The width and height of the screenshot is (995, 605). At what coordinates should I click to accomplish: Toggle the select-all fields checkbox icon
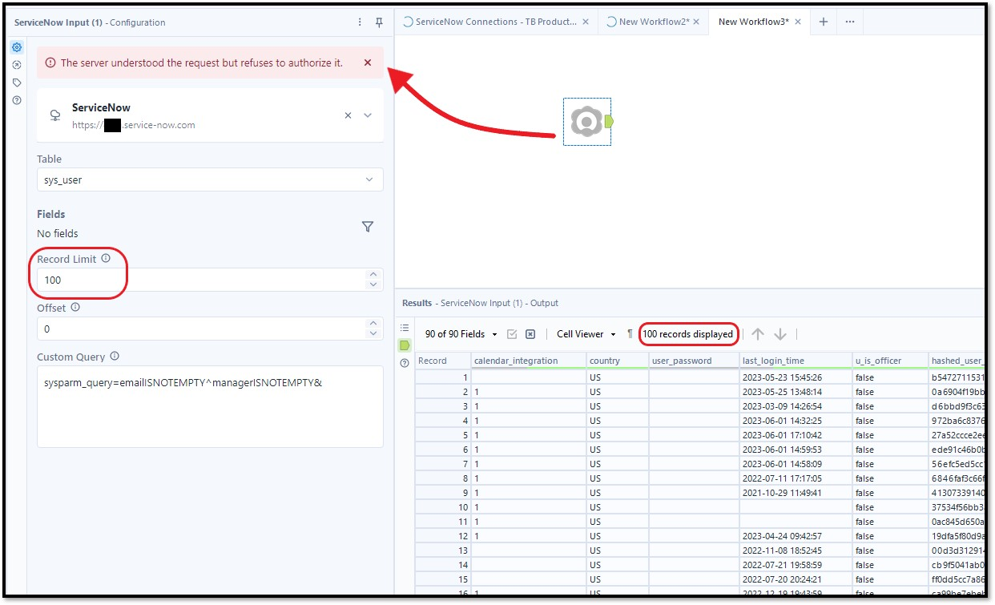coord(510,334)
